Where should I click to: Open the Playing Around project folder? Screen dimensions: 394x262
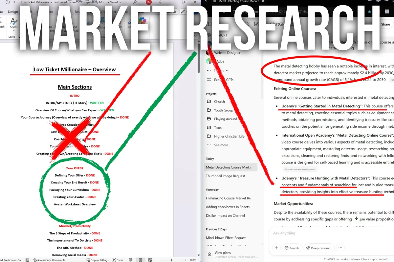pyautogui.click(x=225, y=119)
